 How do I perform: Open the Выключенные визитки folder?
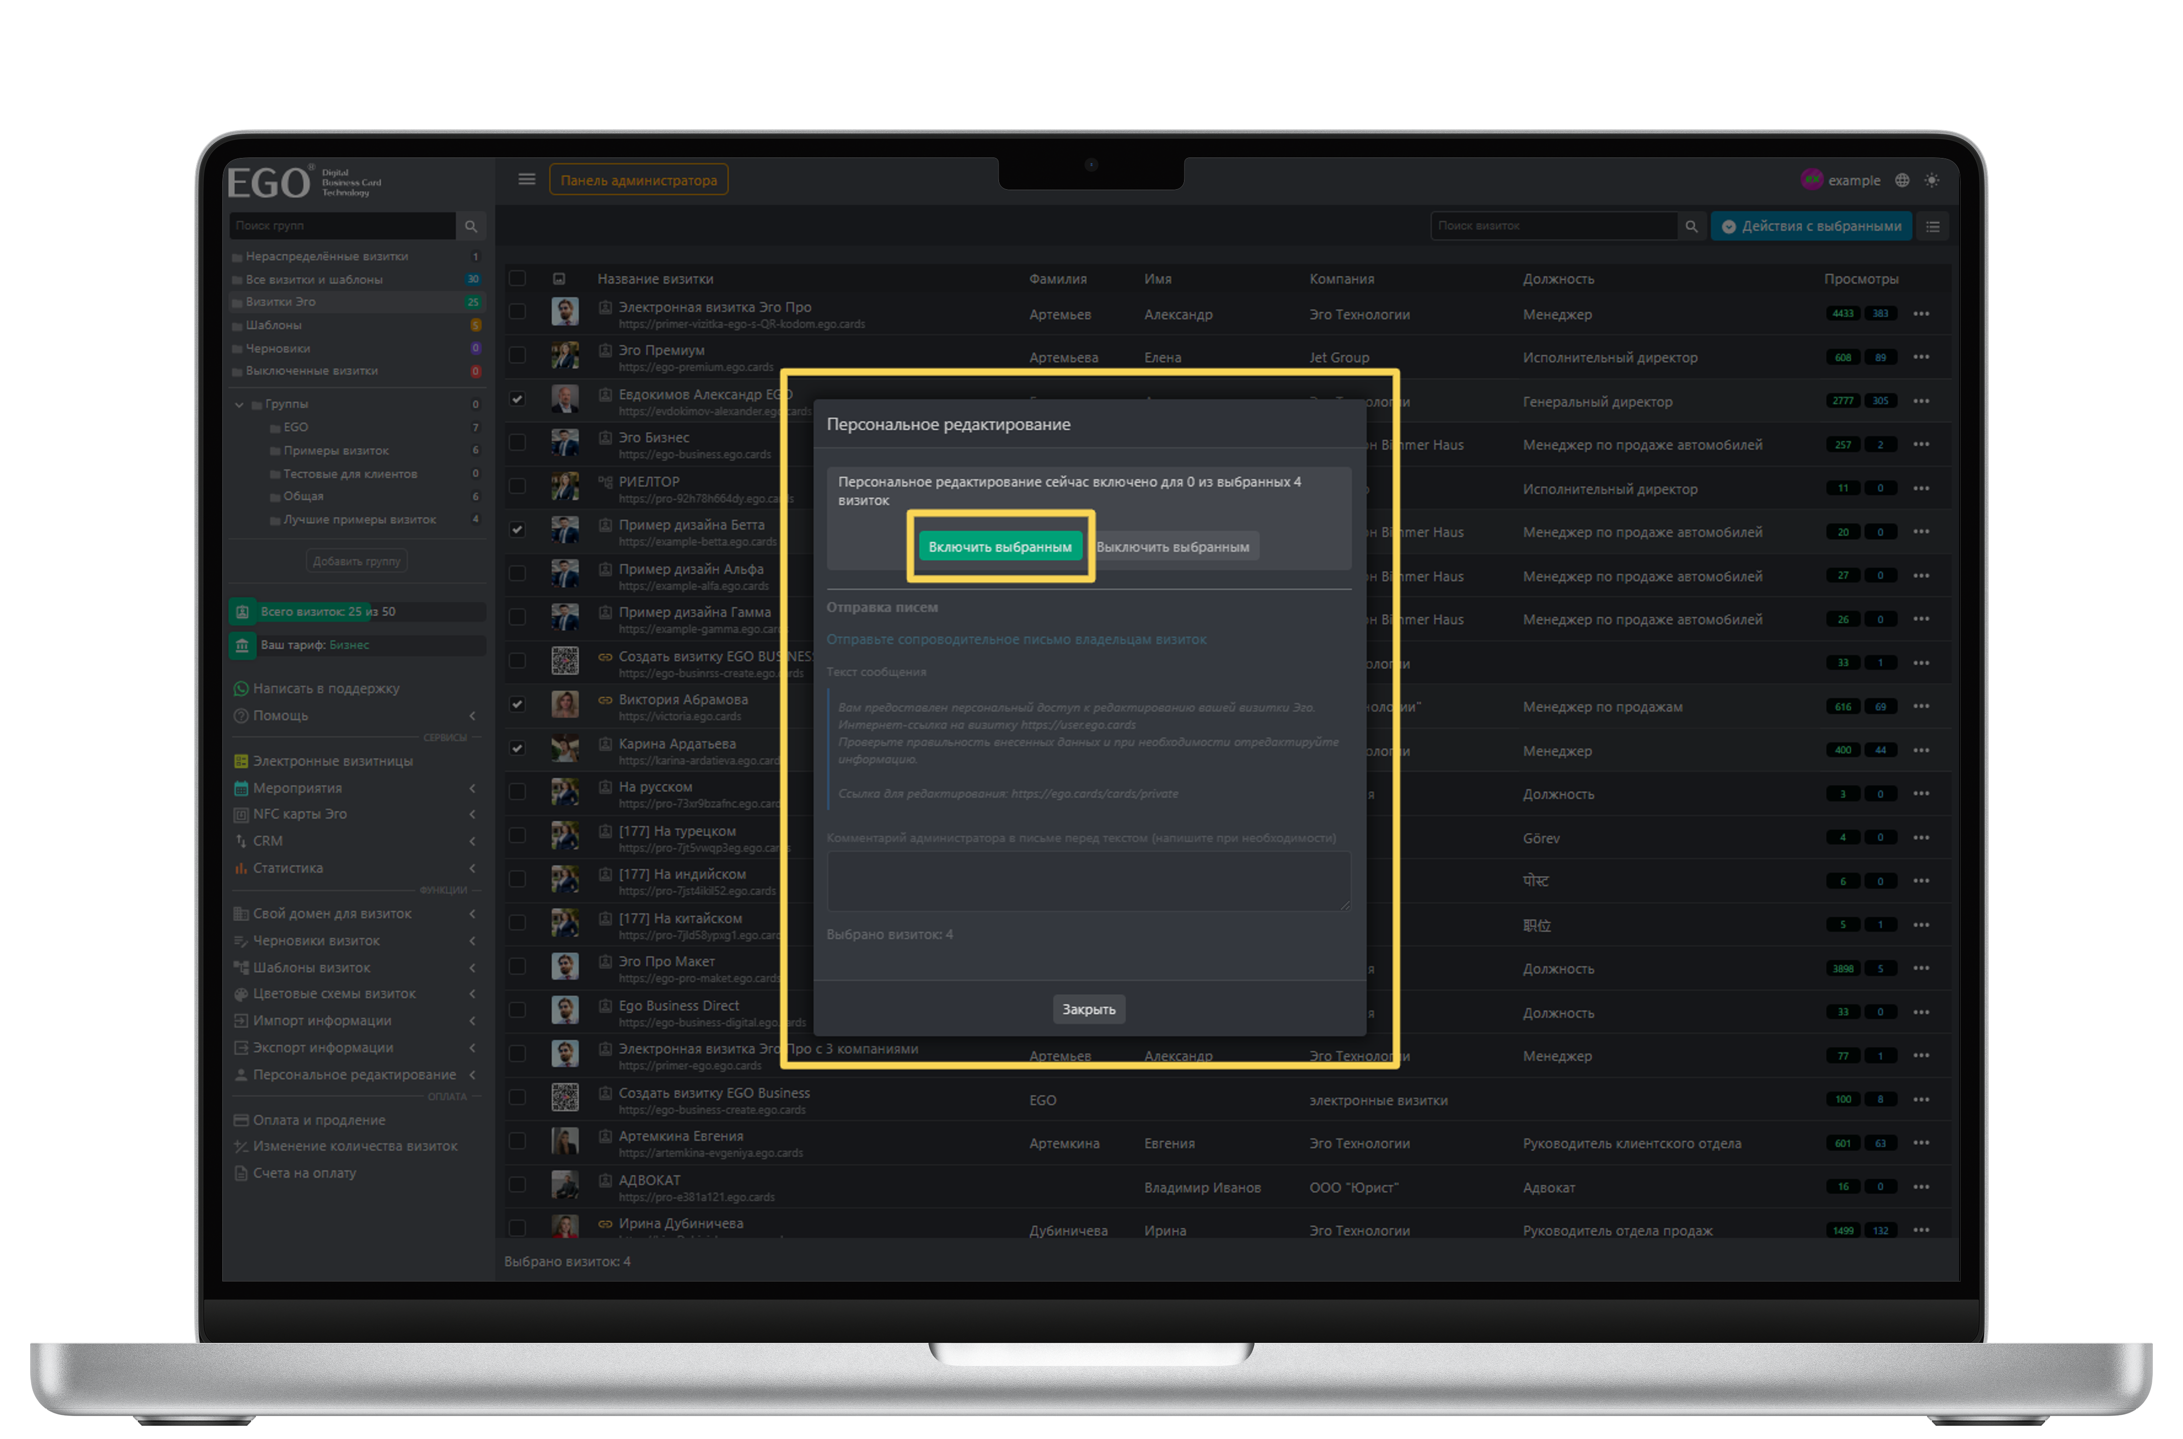point(357,371)
